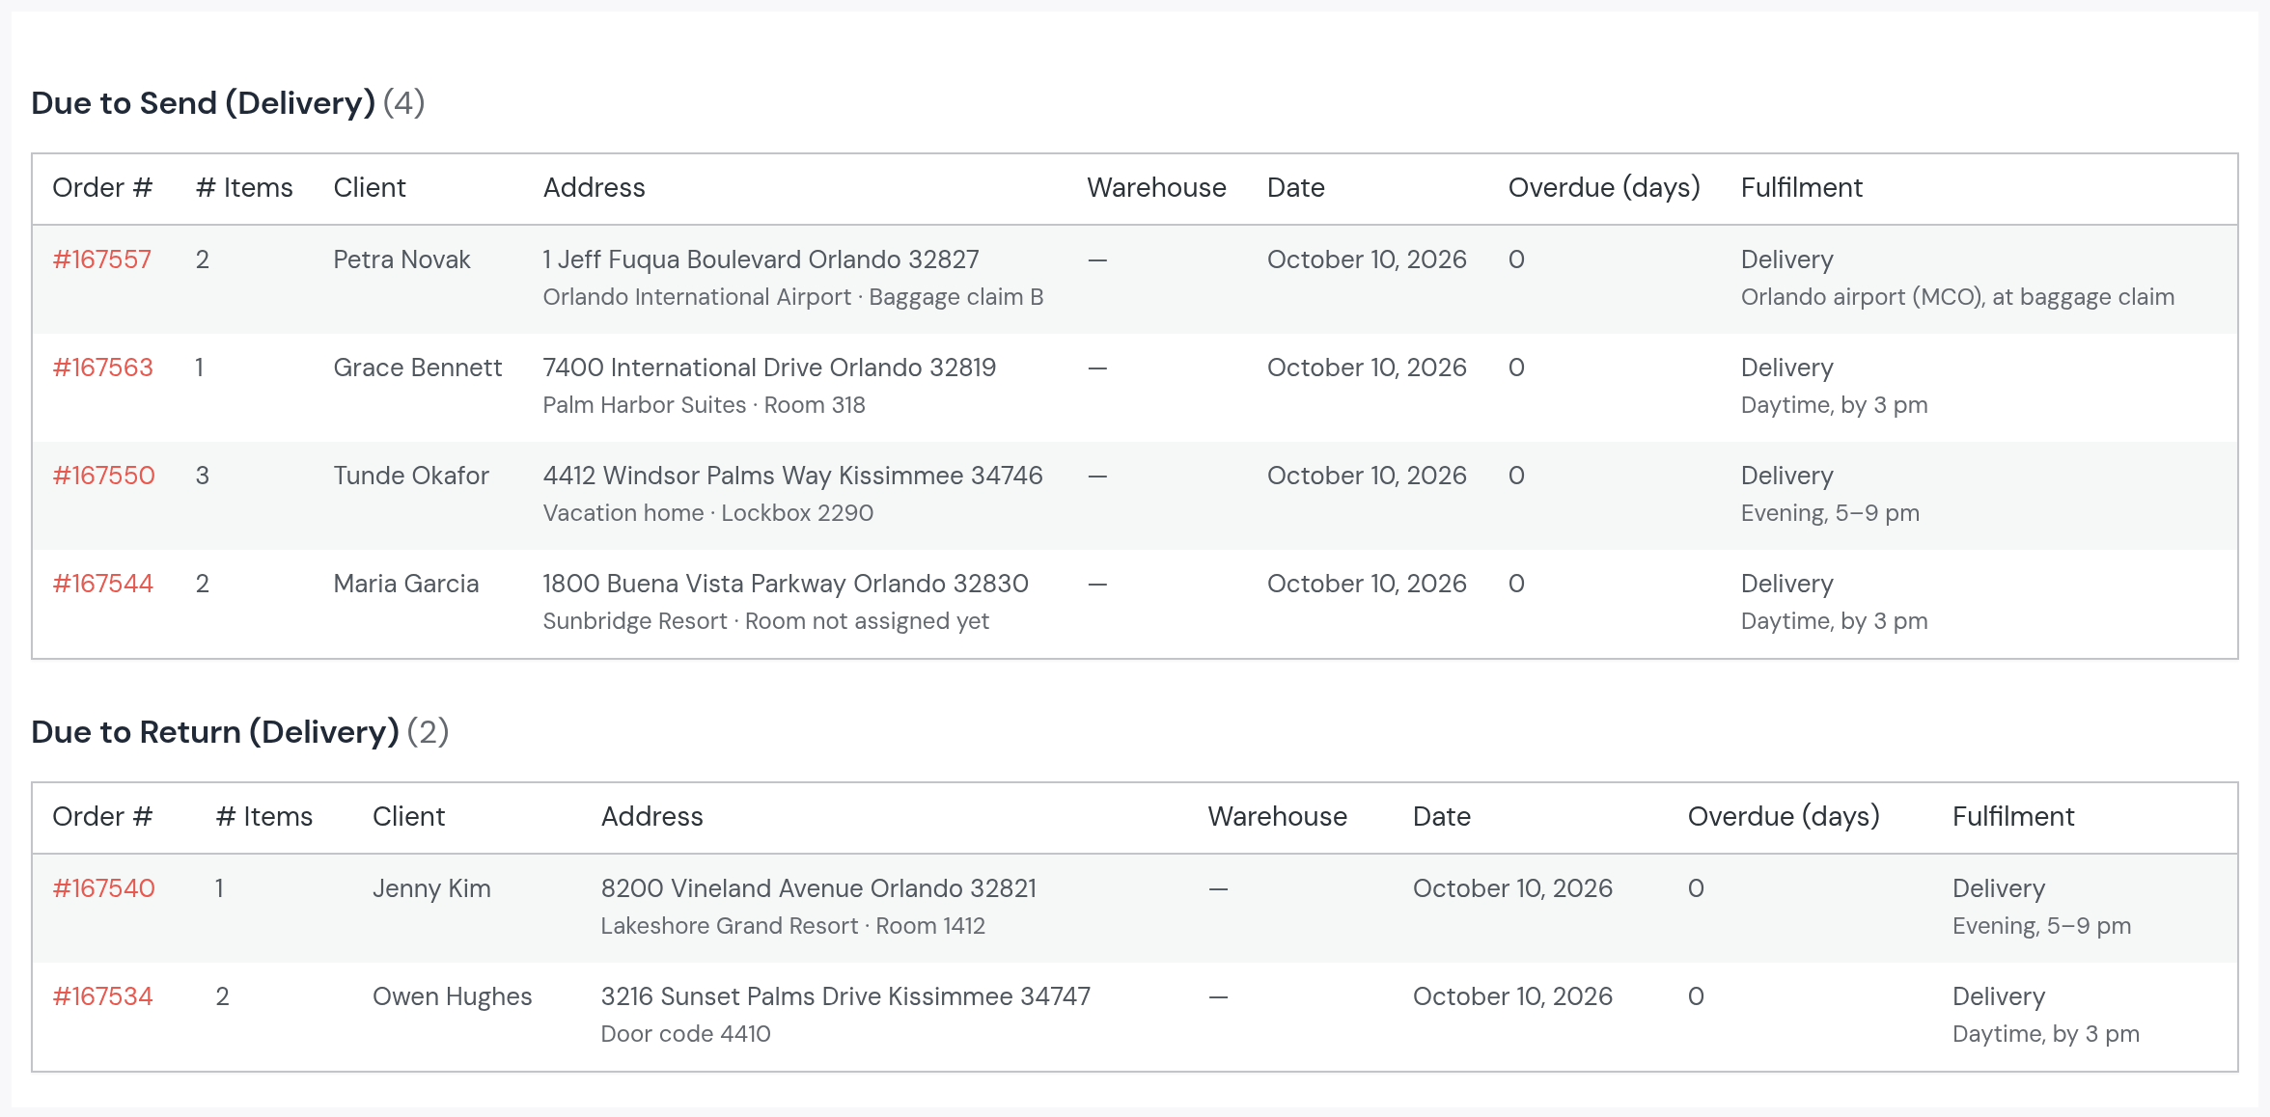Click 'Orlando airport (MCO), at baggage claim' fulfilment
2270x1117 pixels.
(x=1957, y=297)
